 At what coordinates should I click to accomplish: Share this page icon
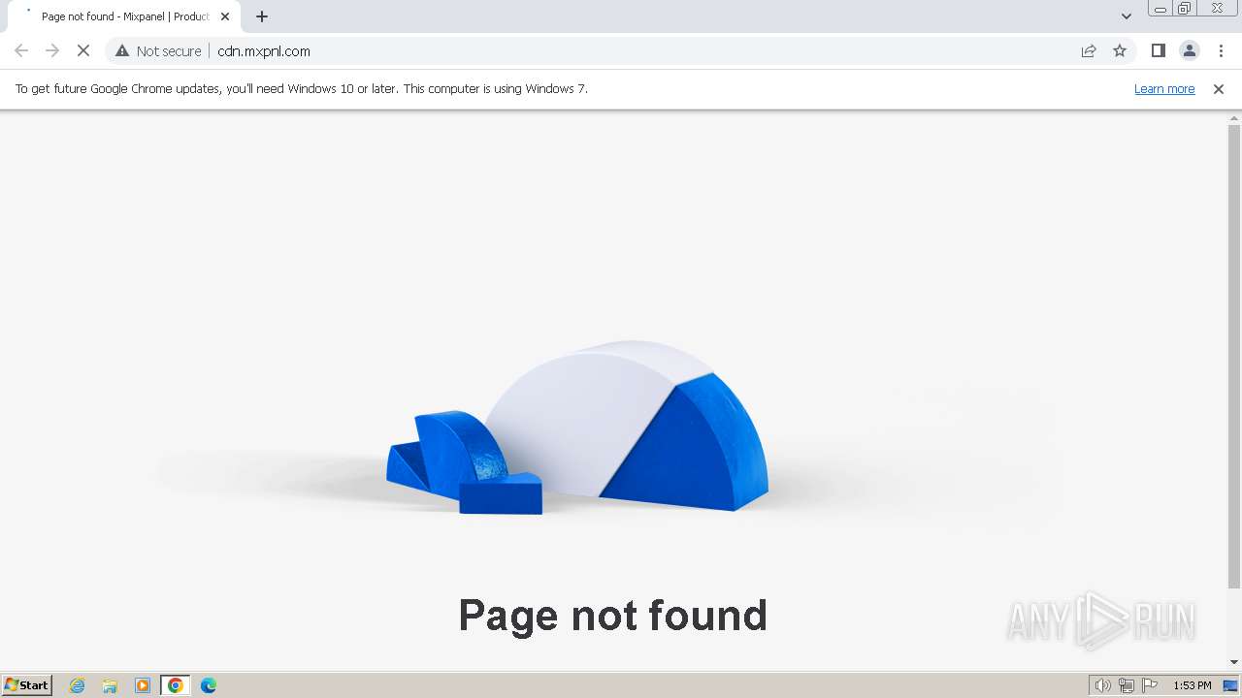1089,50
